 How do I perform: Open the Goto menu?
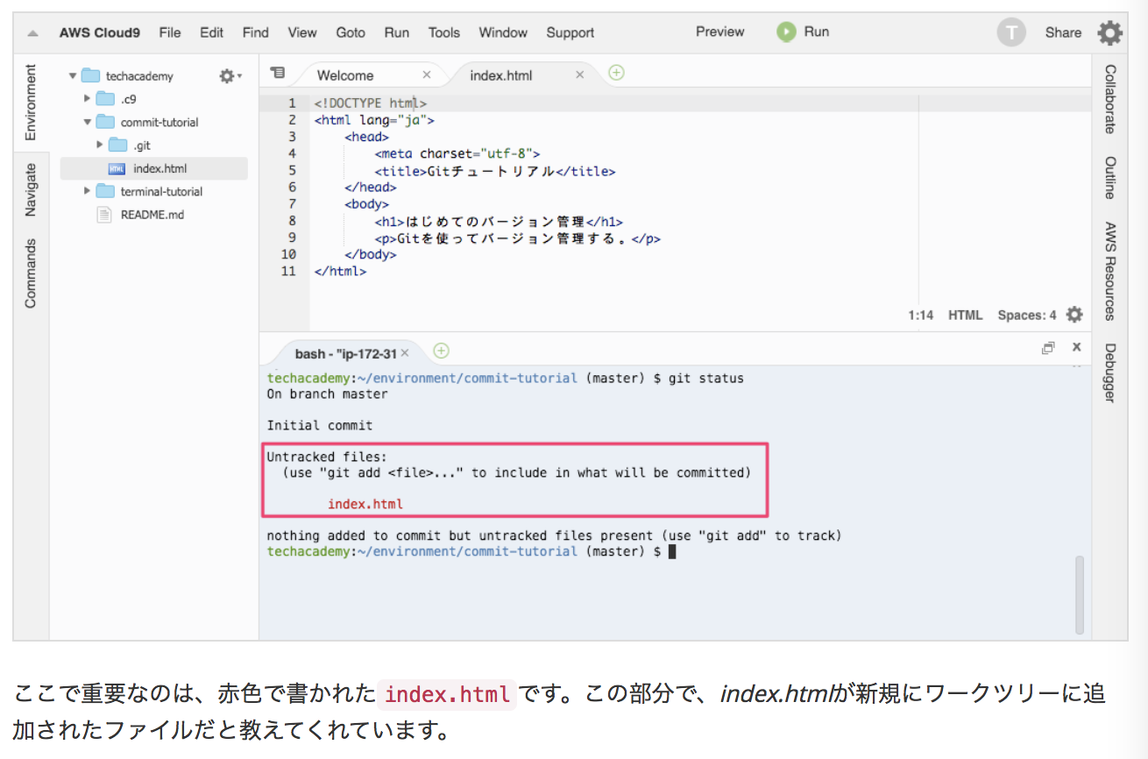[350, 32]
